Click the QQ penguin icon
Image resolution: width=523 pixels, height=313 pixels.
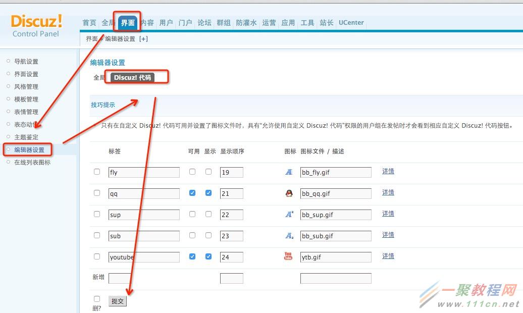(x=289, y=193)
